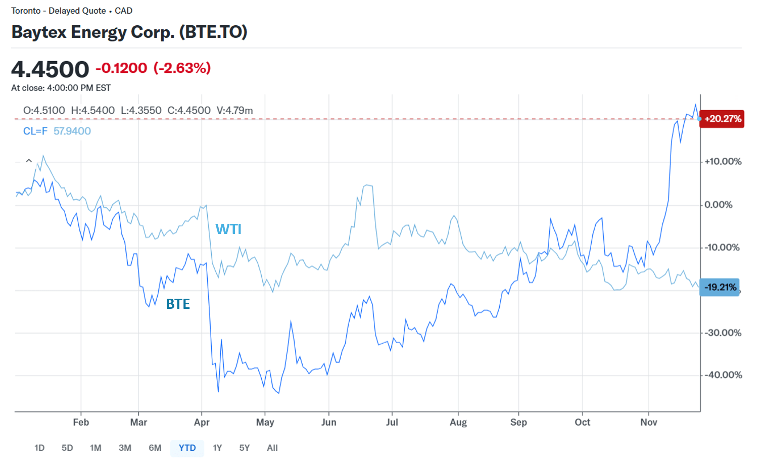Switch to the 1D time range
The height and width of the screenshot is (464, 764).
pyautogui.click(x=39, y=448)
